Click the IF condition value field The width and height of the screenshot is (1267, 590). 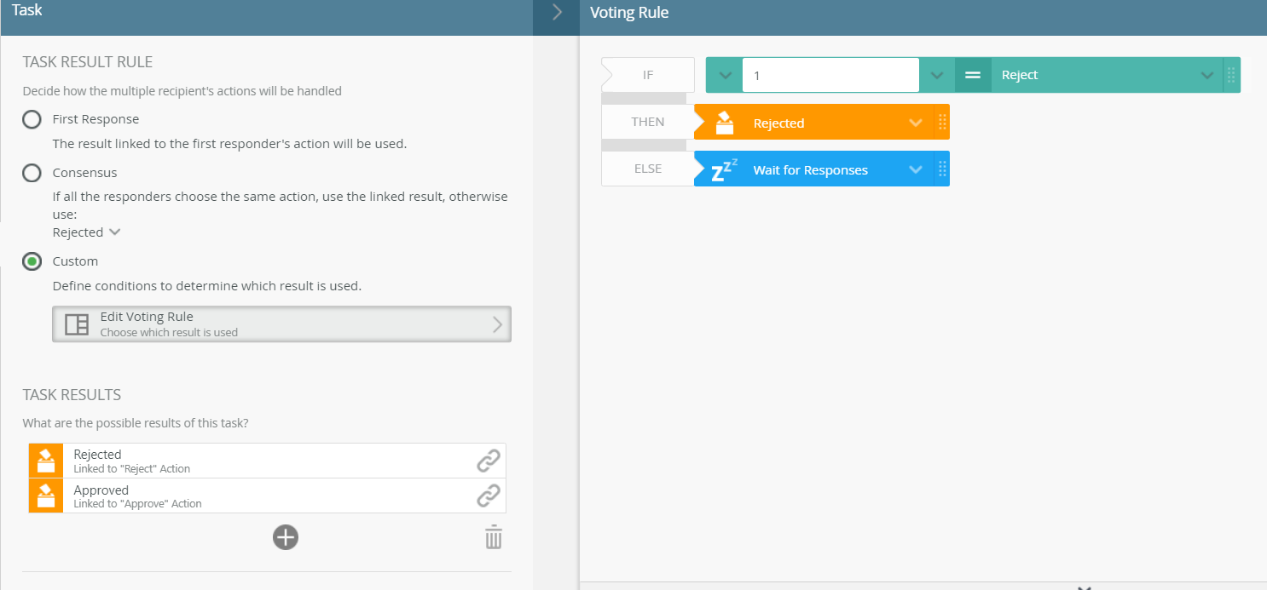tap(830, 75)
